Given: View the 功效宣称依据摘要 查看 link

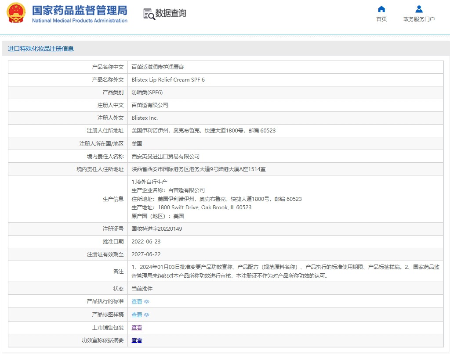Looking at the screenshot, I should coord(137,340).
